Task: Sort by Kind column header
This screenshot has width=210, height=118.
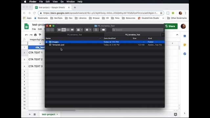Action: [150, 38]
